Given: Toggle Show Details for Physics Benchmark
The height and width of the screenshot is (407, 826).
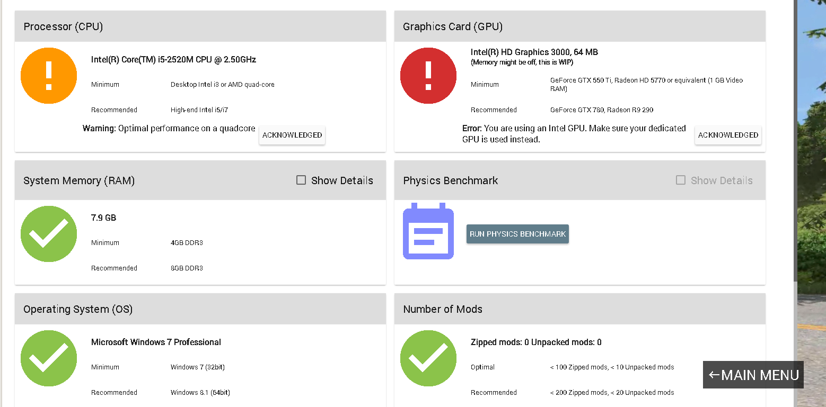Looking at the screenshot, I should coord(681,180).
